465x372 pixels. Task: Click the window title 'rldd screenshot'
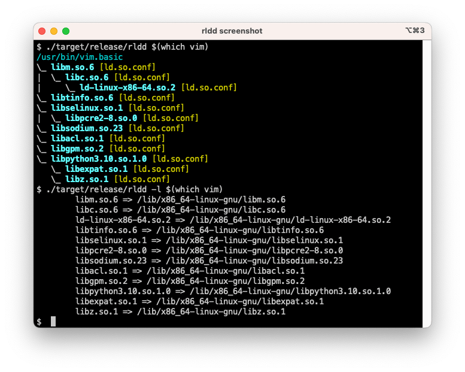[232, 31]
